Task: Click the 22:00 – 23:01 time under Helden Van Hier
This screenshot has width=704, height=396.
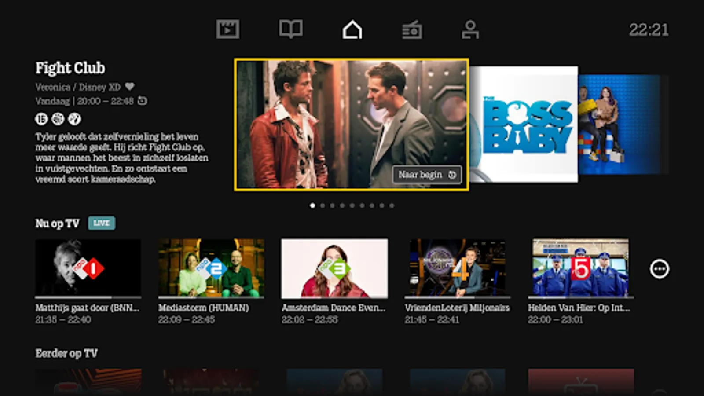Action: [x=555, y=320]
